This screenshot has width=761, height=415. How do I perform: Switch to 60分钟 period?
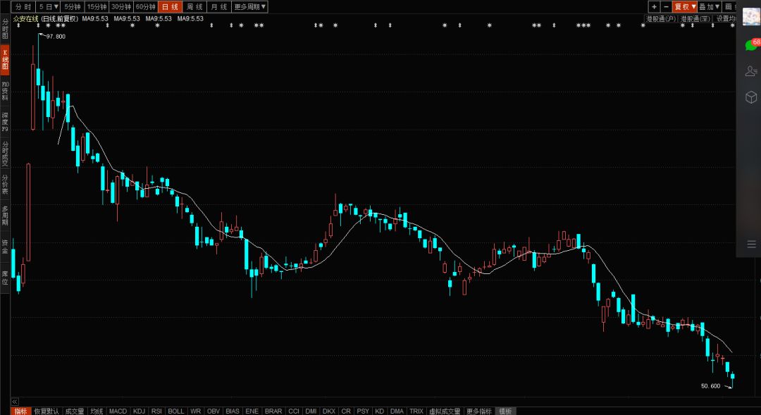pos(146,7)
